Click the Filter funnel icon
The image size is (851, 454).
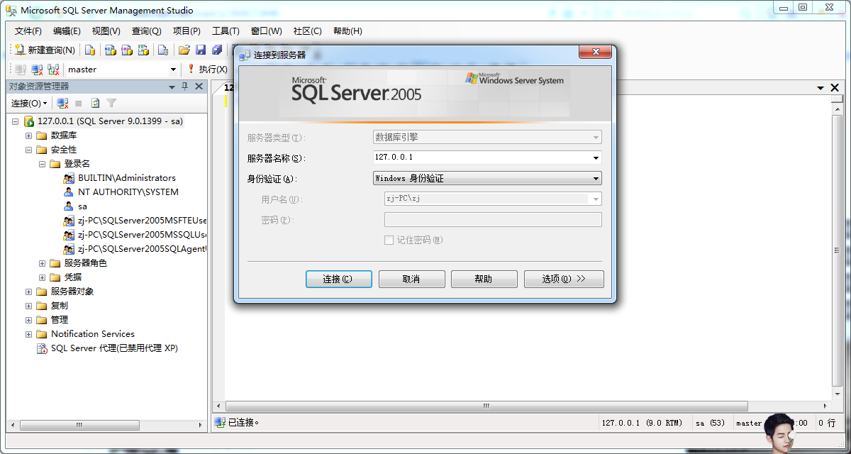tap(111, 104)
